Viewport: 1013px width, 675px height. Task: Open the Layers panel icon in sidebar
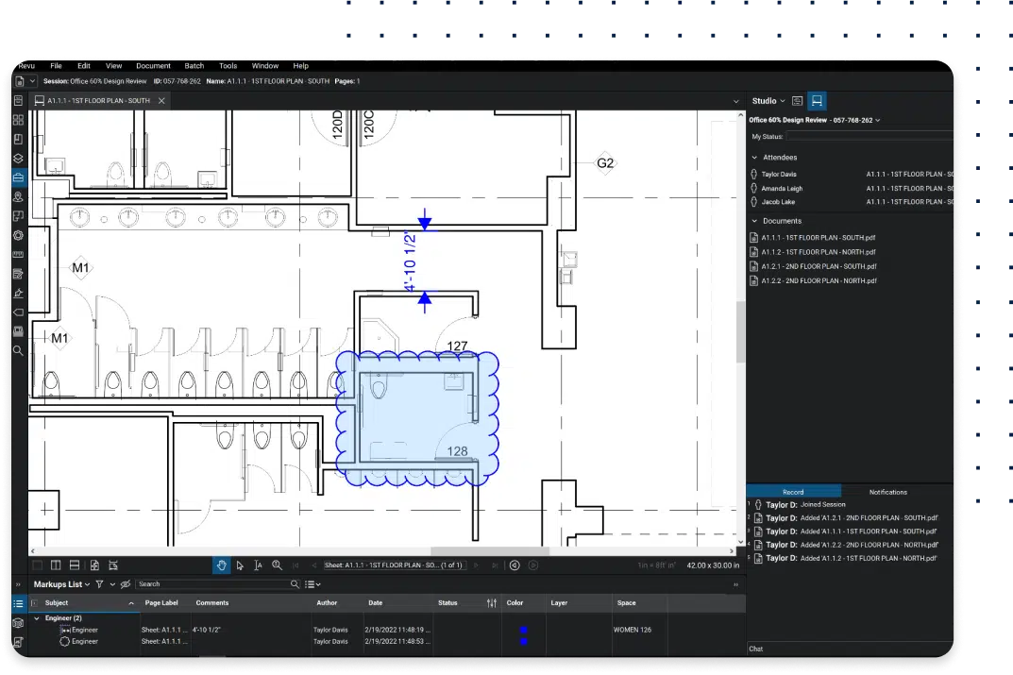(x=18, y=159)
